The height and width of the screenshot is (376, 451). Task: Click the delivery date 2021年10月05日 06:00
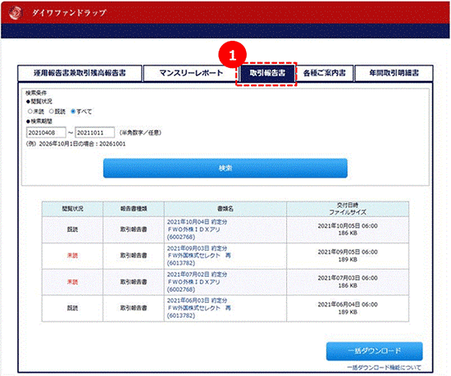pos(348,226)
